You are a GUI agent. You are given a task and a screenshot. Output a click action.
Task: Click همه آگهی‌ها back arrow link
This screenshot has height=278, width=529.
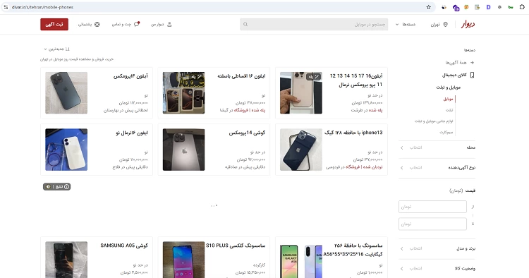pyautogui.click(x=459, y=62)
